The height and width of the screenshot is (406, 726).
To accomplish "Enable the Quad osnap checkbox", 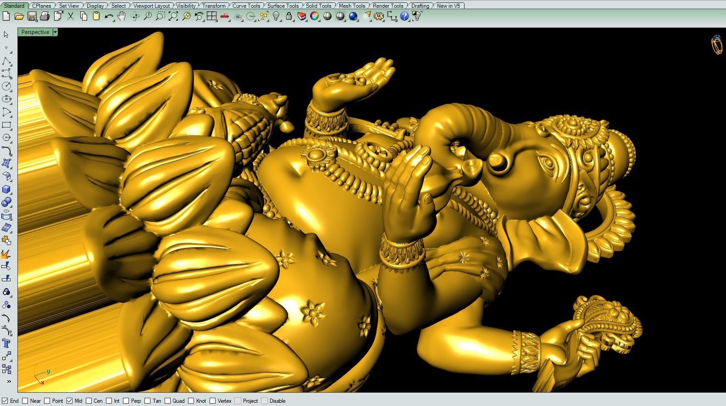I will click(168, 400).
